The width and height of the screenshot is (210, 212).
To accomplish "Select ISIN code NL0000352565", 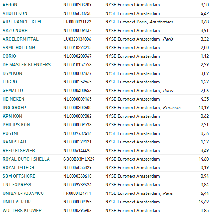I will 77,82.
